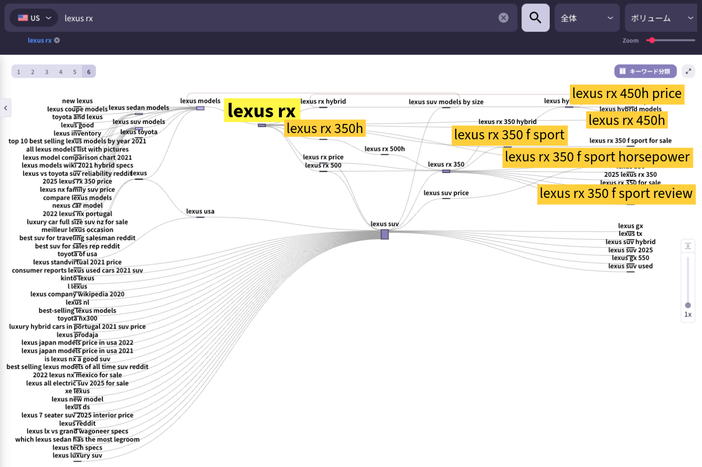Select the lexus rx hybrid keyword
Screen dimensions: 702x467
coord(323,101)
